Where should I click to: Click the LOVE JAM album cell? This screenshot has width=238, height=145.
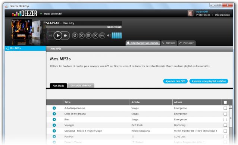[180, 136]
